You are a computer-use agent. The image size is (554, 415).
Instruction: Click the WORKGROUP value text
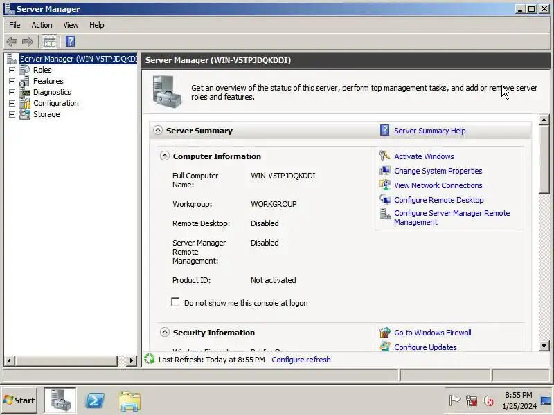tap(274, 204)
